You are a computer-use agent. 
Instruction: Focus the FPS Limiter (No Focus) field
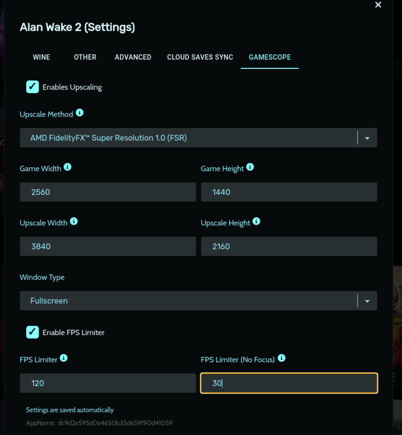[x=289, y=383]
